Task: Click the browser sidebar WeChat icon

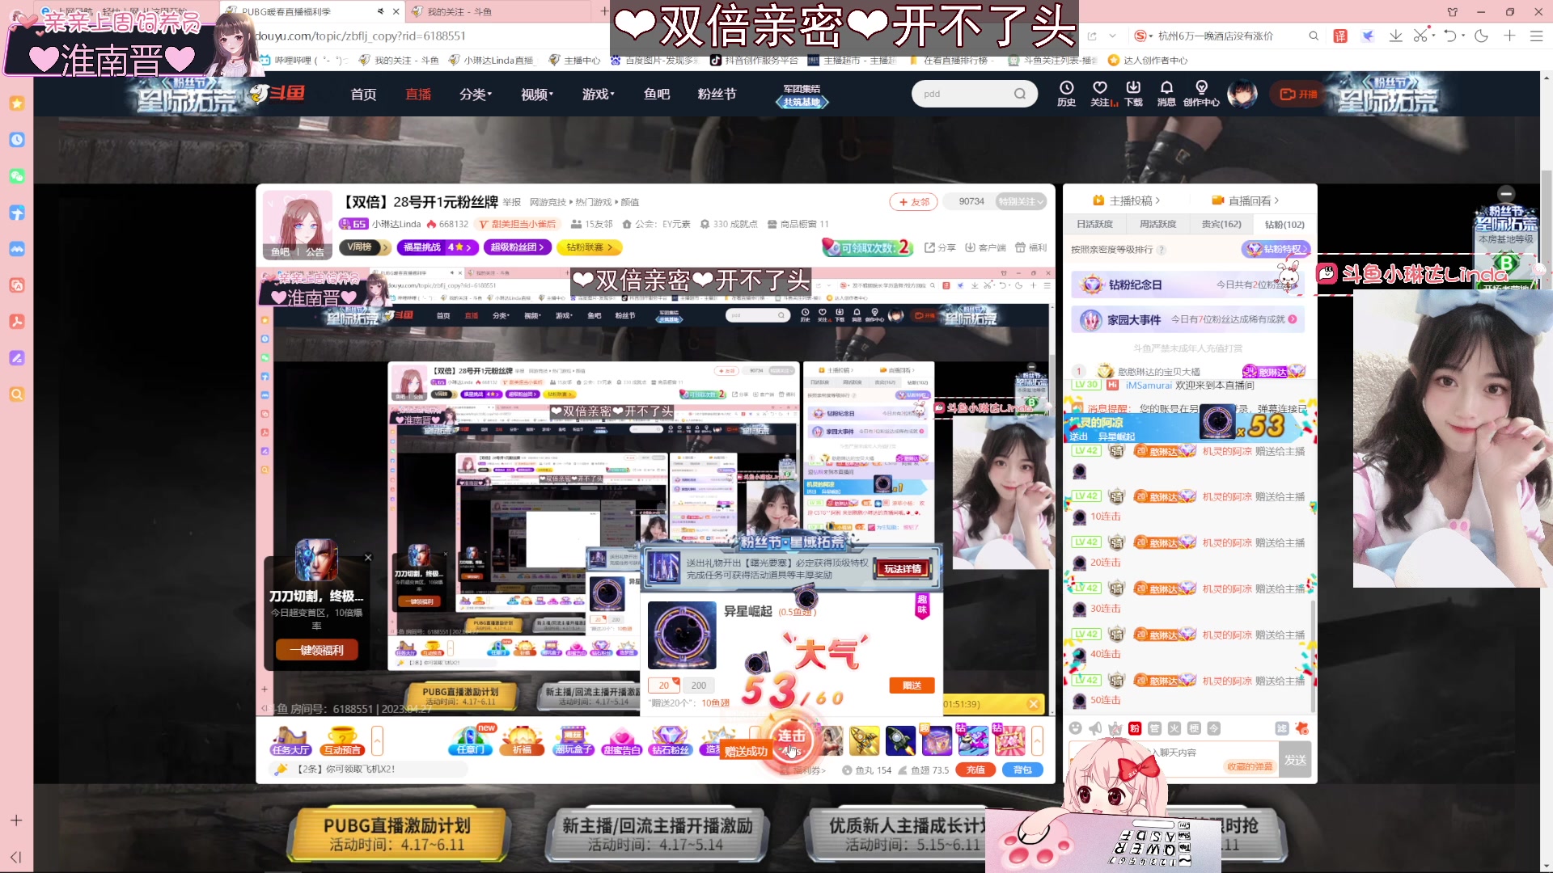Action: point(17,176)
